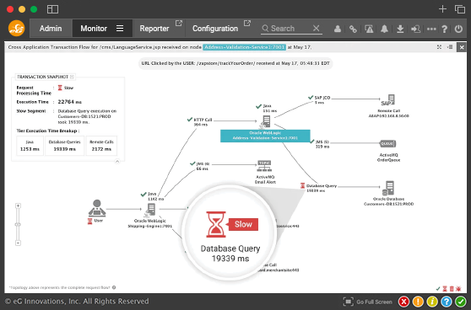Screen dimensions: 471x310
Task: Click the eG Innovations logo icon
Action: click(16, 28)
